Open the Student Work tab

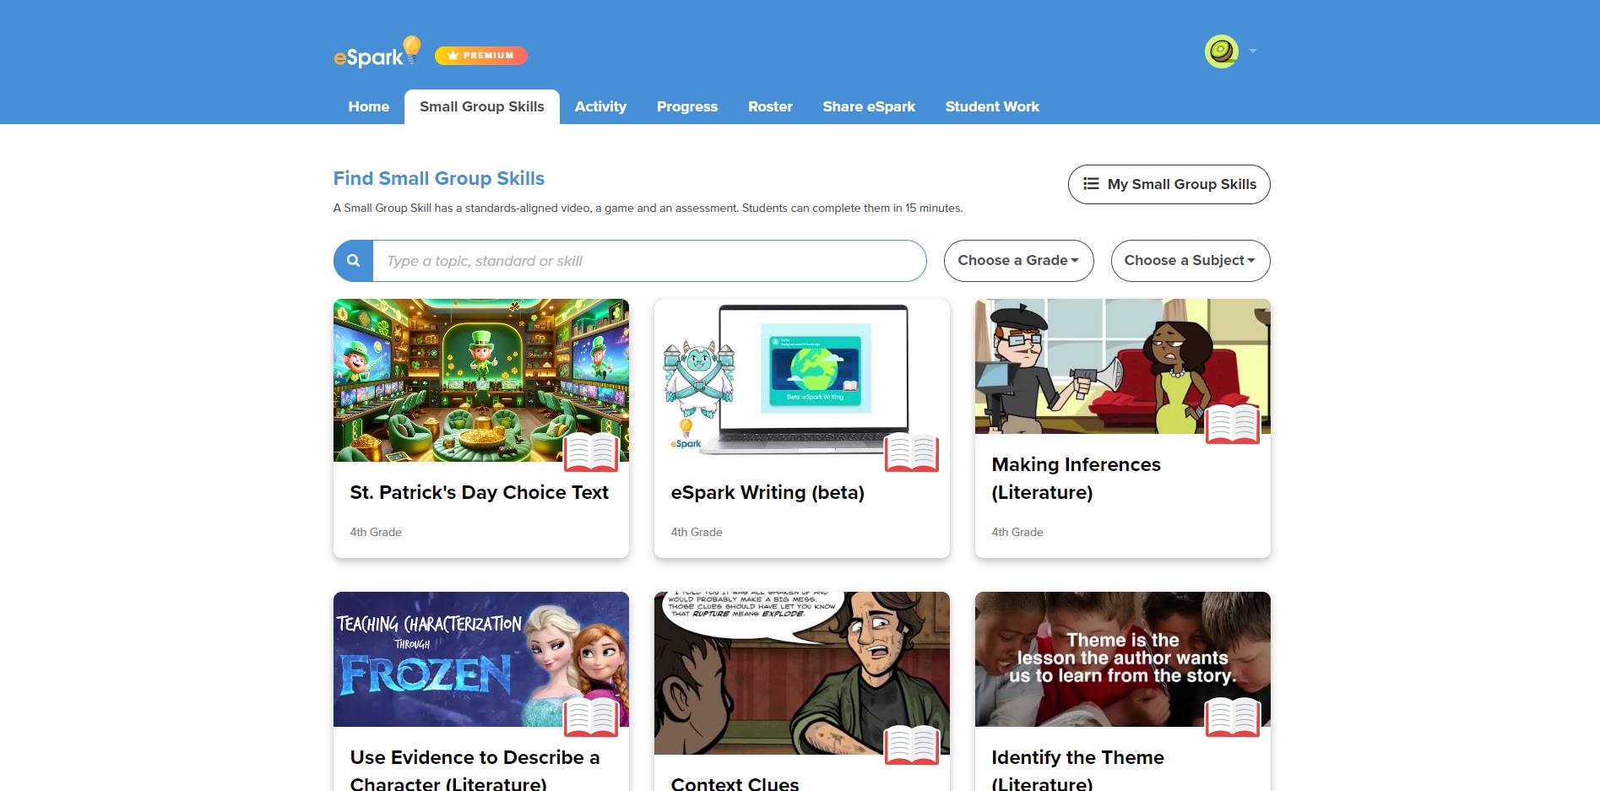(992, 106)
